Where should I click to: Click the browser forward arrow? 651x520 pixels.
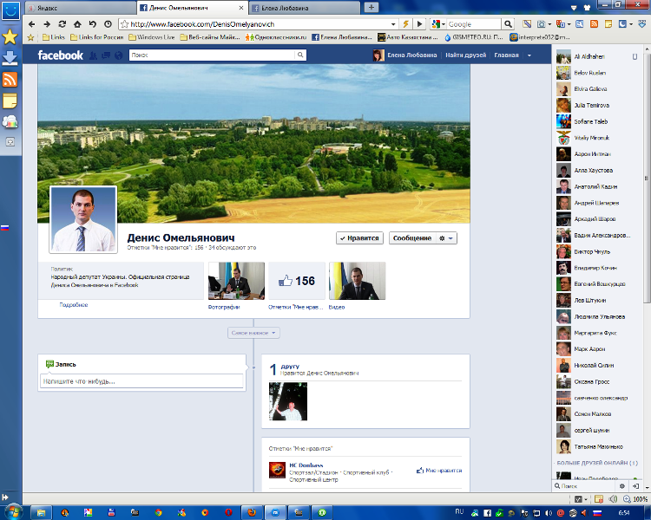[x=47, y=24]
